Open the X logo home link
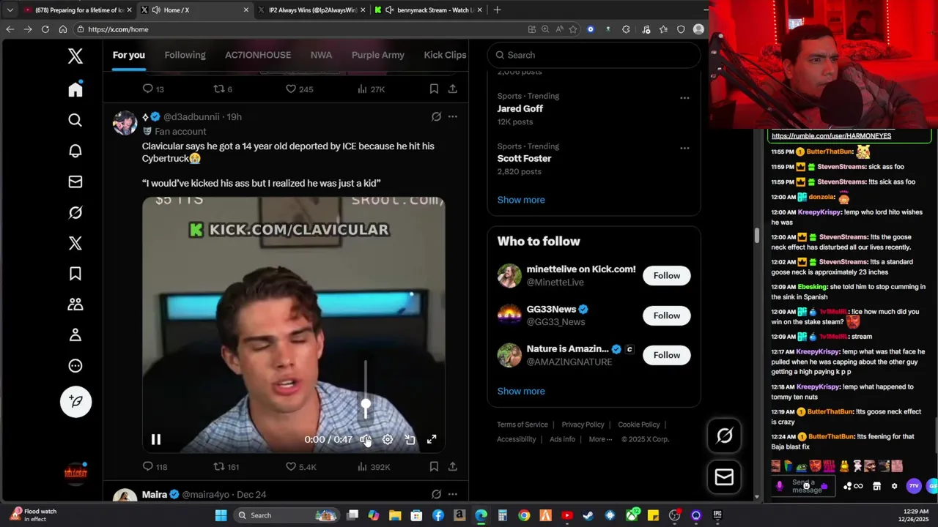 point(75,56)
